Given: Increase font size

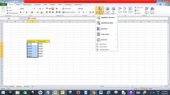Looking at the screenshot, I should (x=40, y=9).
